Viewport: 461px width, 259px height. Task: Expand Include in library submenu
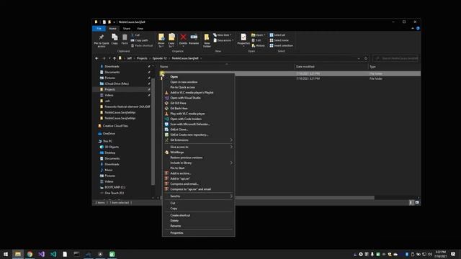199,163
